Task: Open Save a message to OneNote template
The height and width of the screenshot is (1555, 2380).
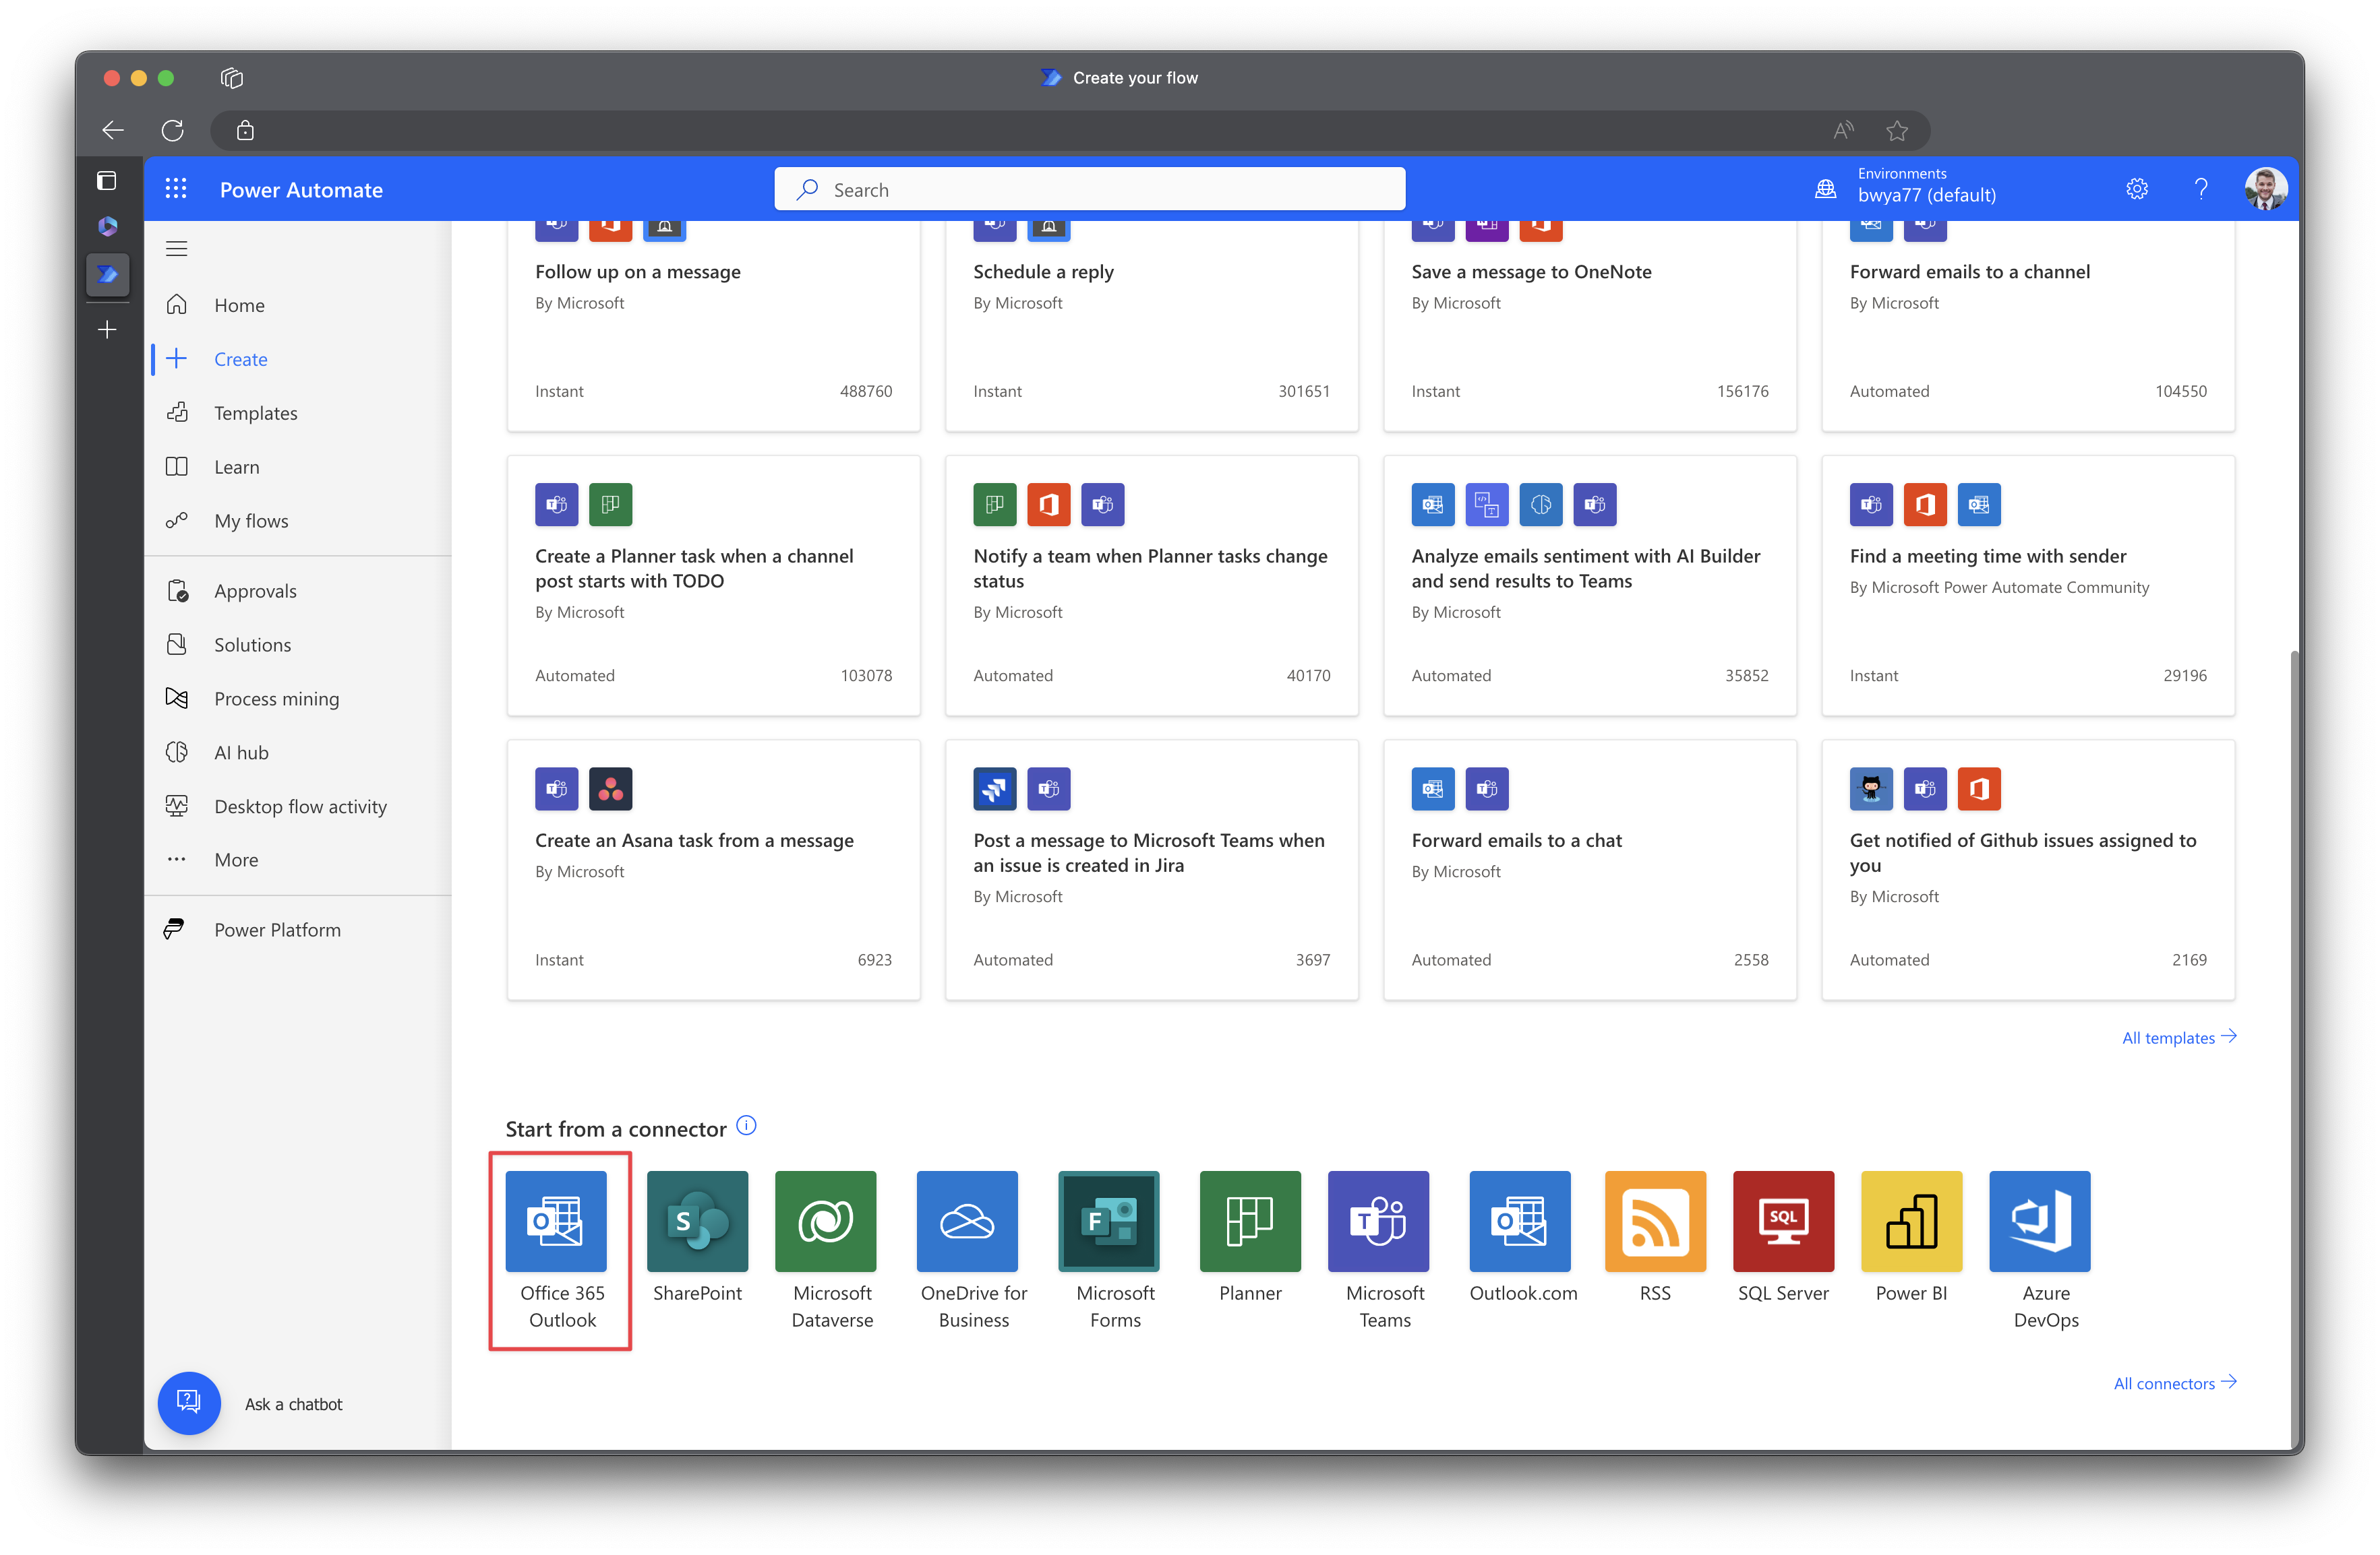Action: click(x=1589, y=326)
